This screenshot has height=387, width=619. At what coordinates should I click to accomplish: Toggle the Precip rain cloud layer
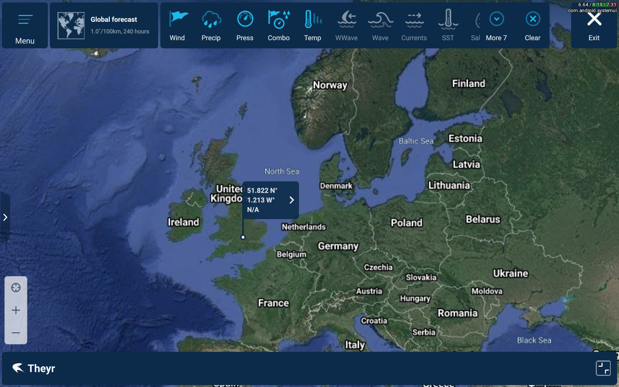pyautogui.click(x=211, y=19)
